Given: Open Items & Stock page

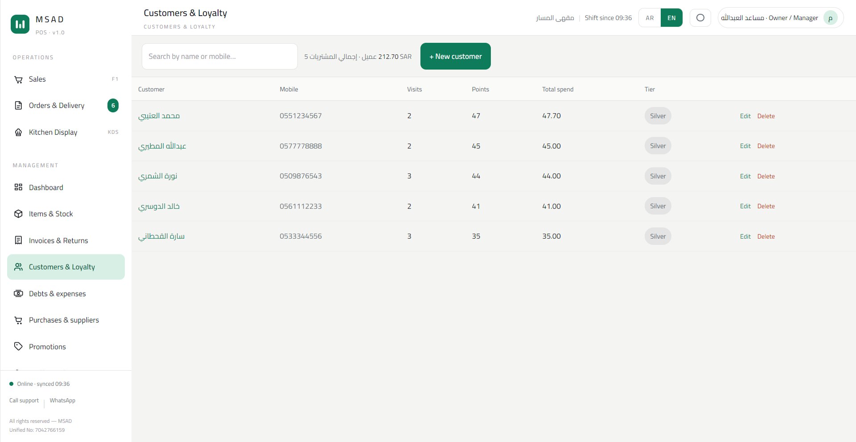Looking at the screenshot, I should click(x=66, y=214).
